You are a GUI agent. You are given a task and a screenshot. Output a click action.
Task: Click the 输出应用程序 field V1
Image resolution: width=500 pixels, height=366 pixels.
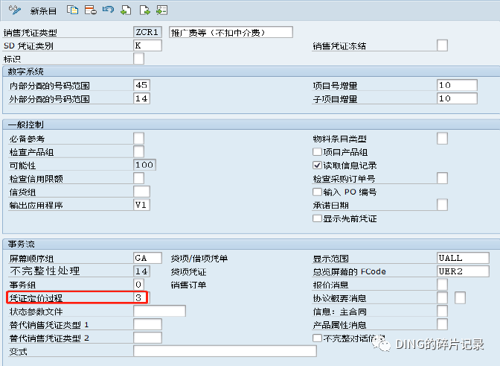point(141,205)
